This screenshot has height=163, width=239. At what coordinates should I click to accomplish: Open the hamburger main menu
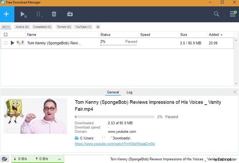233,14
